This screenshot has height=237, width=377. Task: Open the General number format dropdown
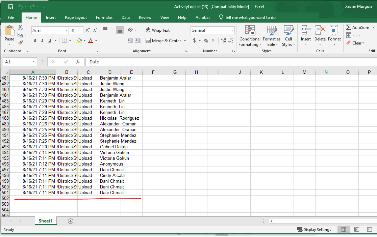tap(232, 30)
